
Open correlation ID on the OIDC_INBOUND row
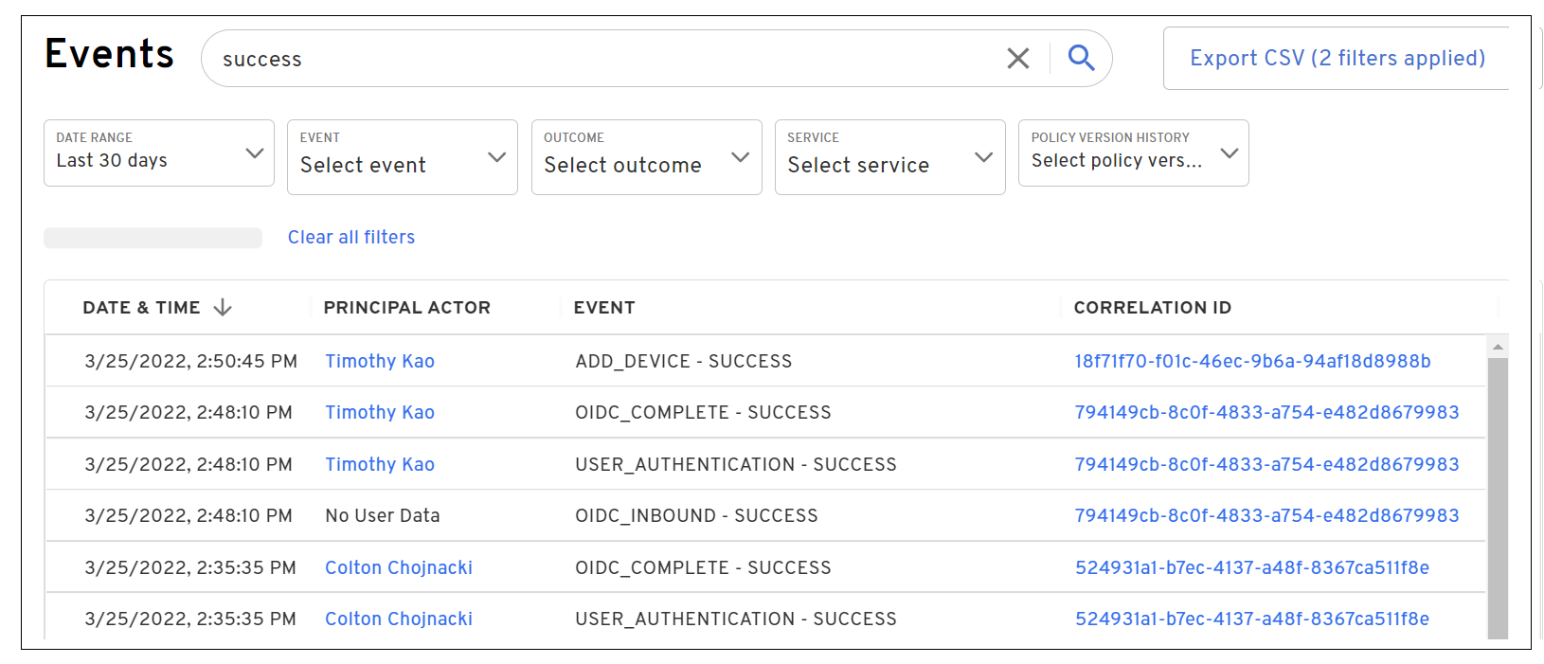click(x=1266, y=516)
